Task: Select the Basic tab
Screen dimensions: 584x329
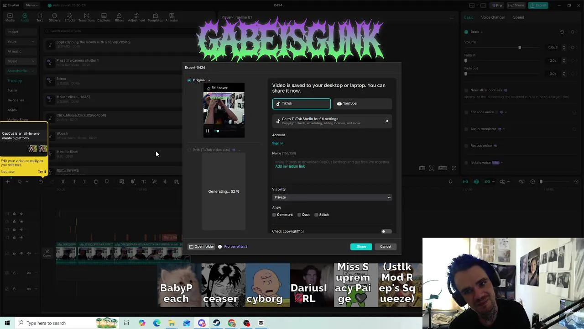Action: [x=469, y=17]
